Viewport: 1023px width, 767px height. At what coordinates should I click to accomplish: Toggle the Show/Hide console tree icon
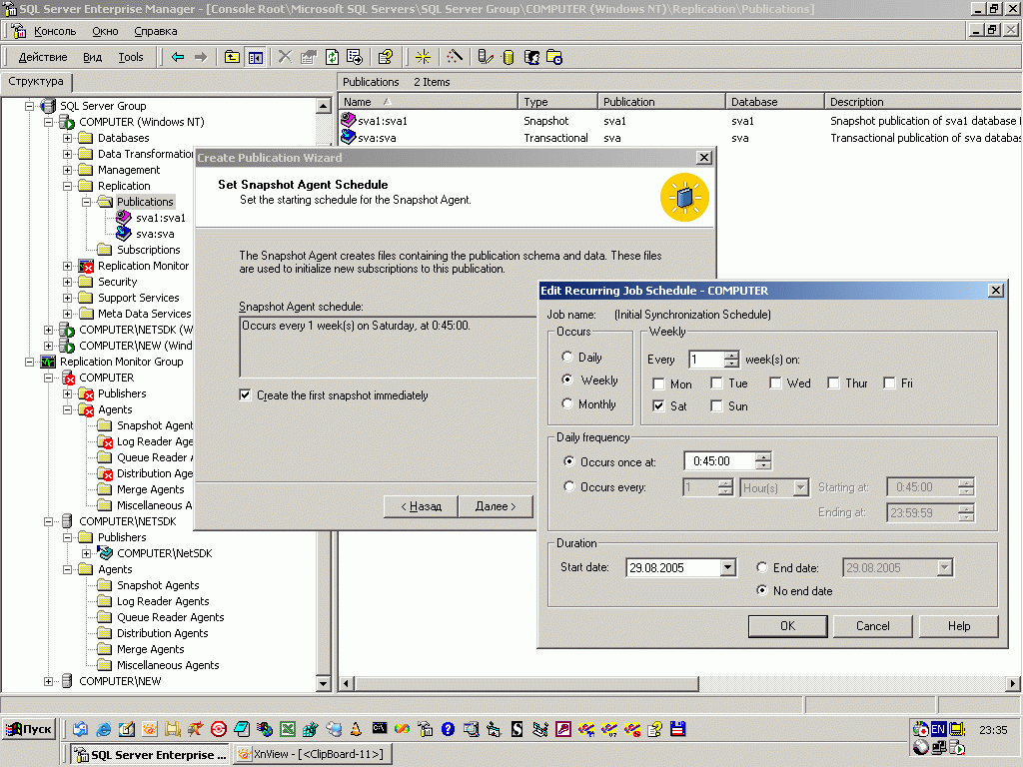tap(255, 57)
